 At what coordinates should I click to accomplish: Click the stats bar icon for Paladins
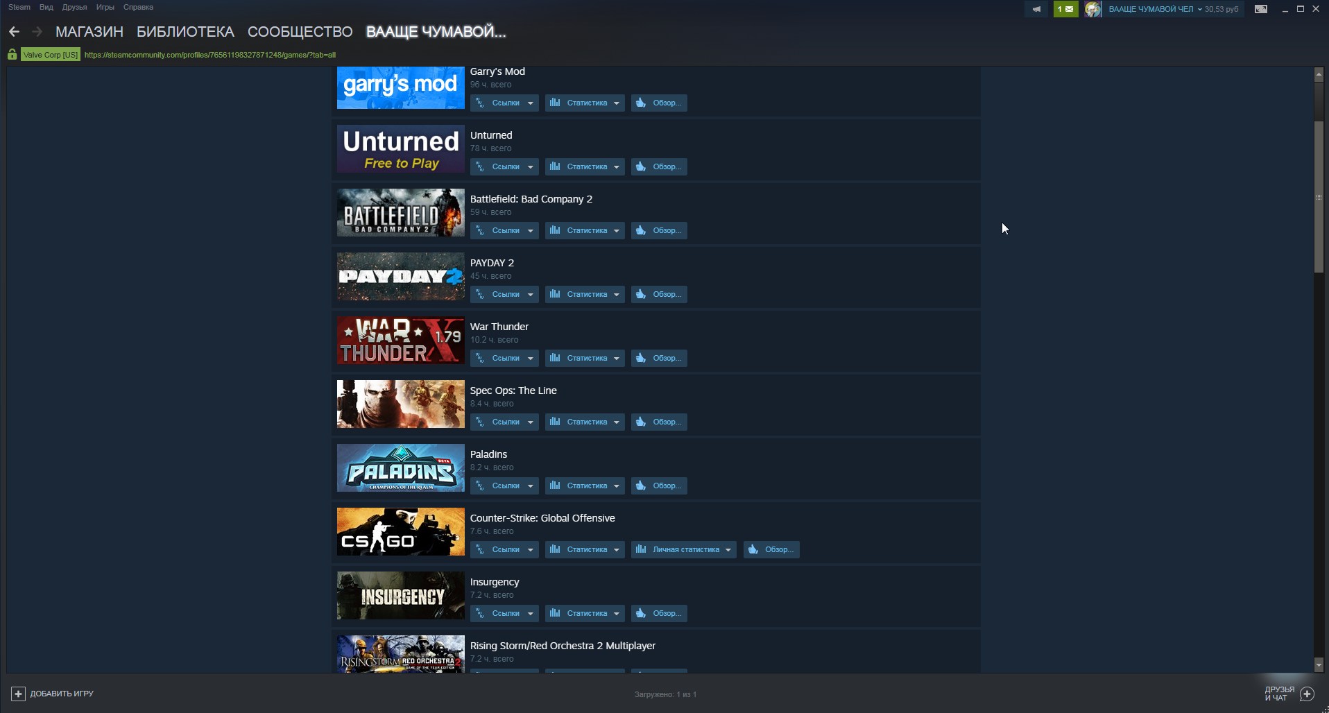click(x=555, y=486)
